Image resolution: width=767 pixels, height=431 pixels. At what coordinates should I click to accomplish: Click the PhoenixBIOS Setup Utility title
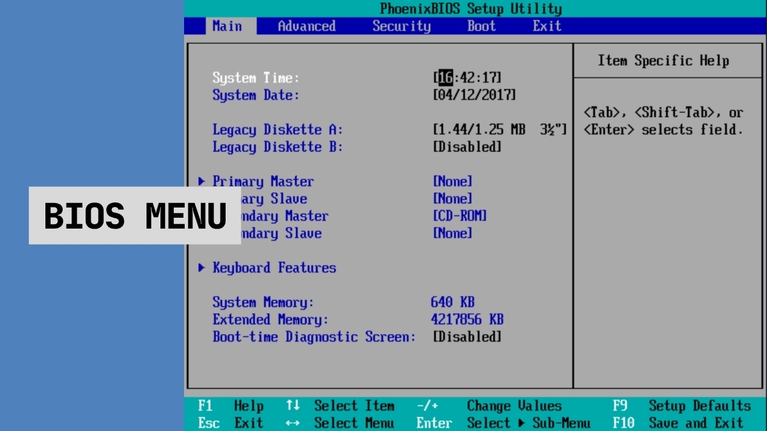(471, 9)
